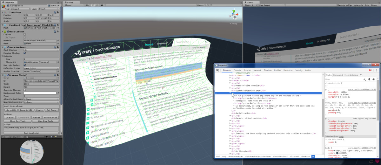The height and width of the screenshot is (165, 381).
Task: Uncheck Receive Shadows
Action: coord(25,53)
